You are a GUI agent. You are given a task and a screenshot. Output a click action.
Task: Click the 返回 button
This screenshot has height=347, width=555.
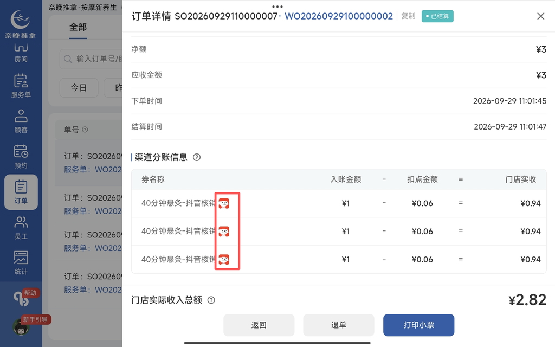[x=259, y=325]
